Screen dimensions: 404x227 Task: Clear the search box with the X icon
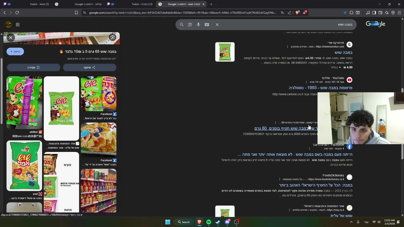tap(217, 25)
